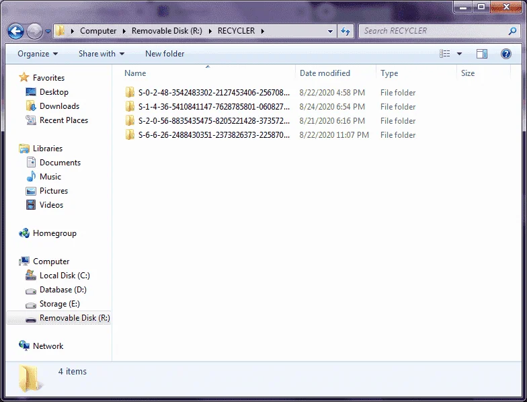Open view options dropdown arrow
527x402 pixels.
(459, 54)
